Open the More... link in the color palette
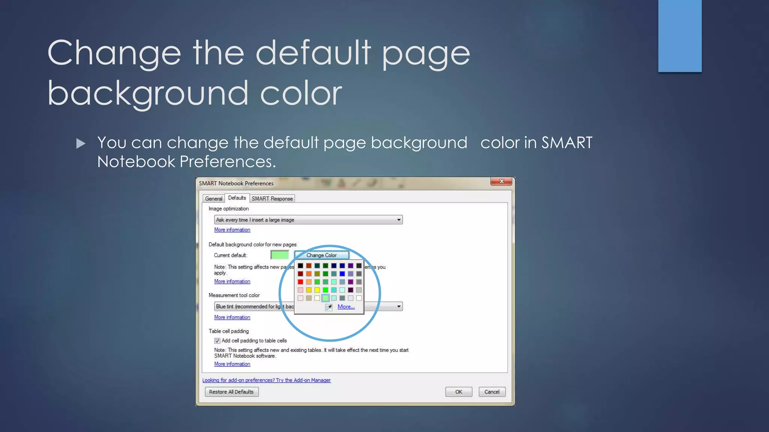This screenshot has width=769, height=432. pyautogui.click(x=346, y=307)
